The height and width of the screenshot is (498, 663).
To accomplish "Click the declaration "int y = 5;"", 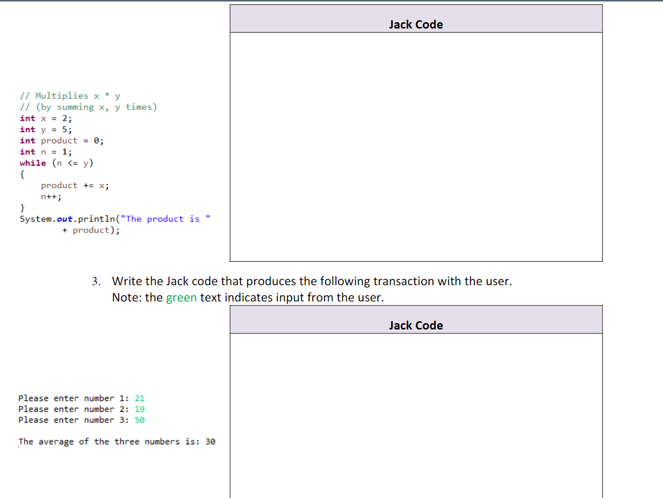I will click(x=45, y=129).
